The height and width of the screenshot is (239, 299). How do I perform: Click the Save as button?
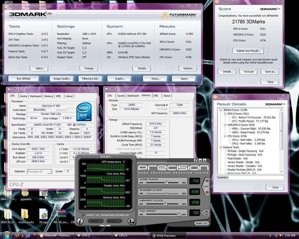pos(271,72)
